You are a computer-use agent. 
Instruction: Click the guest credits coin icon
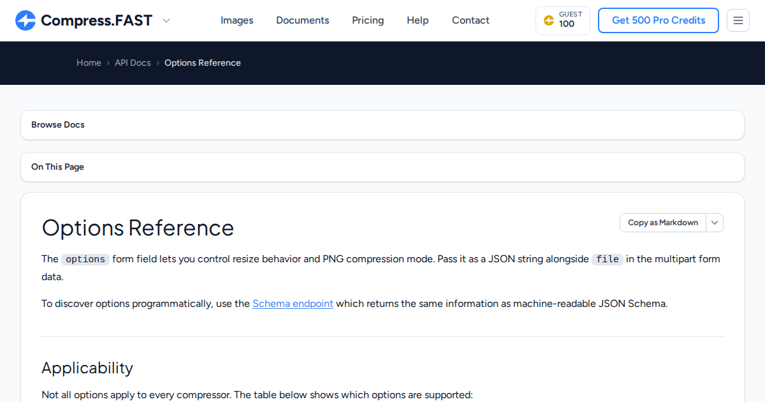[549, 20]
